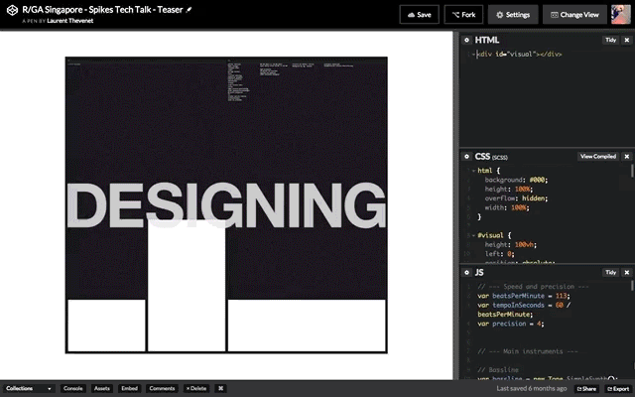Image resolution: width=635 pixels, height=397 pixels.
Task: Click the JS editor scrollbar
Action: coord(632,285)
